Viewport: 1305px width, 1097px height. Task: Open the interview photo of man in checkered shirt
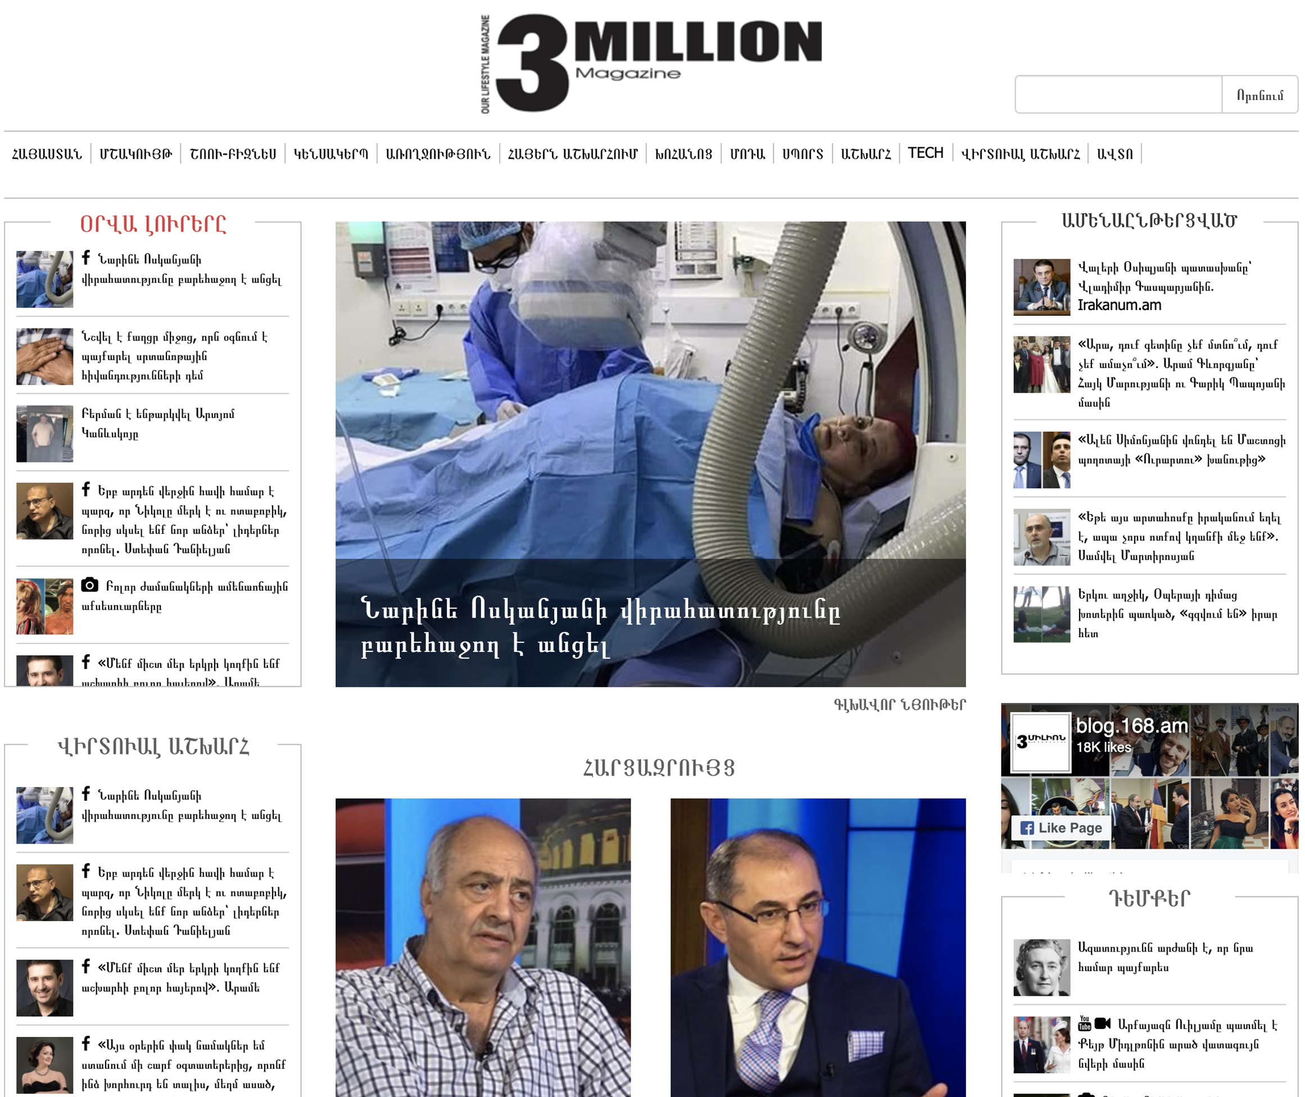(483, 947)
